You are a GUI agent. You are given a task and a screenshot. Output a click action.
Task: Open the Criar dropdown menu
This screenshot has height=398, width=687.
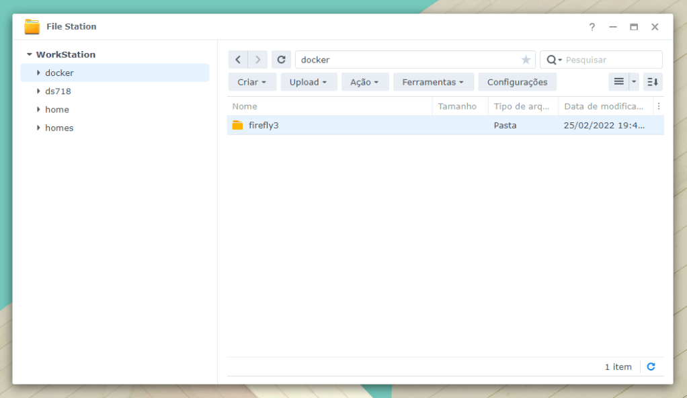coord(252,82)
